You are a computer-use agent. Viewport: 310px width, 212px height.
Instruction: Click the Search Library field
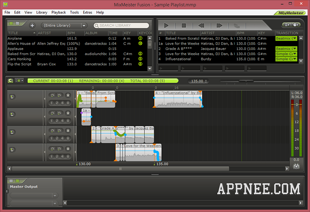click(122, 26)
